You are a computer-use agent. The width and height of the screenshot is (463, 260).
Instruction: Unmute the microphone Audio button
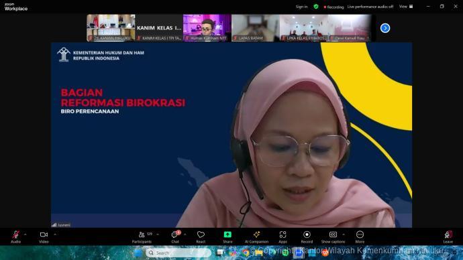pos(15,237)
